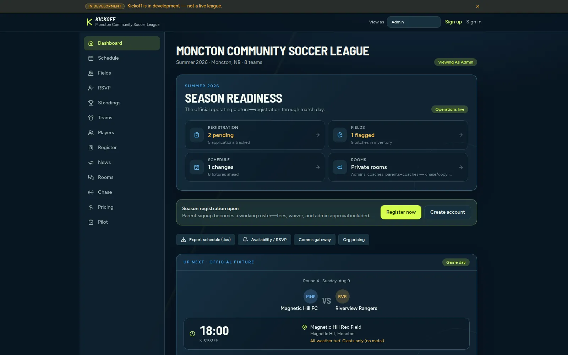This screenshot has width=568, height=355.
Task: Click the Register clipboard icon in sidebar
Action: [x=91, y=148]
